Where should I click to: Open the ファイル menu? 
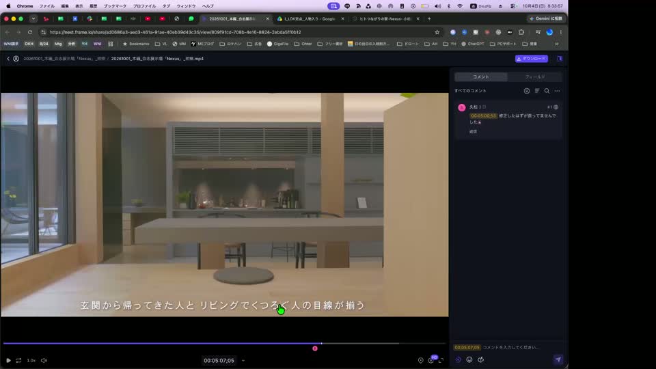(x=47, y=6)
